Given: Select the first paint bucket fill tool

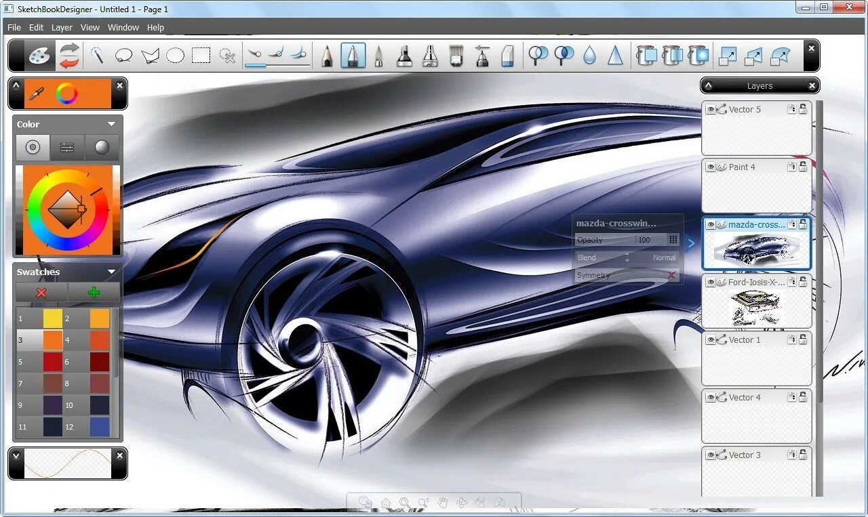Looking at the screenshot, I should coord(646,56).
